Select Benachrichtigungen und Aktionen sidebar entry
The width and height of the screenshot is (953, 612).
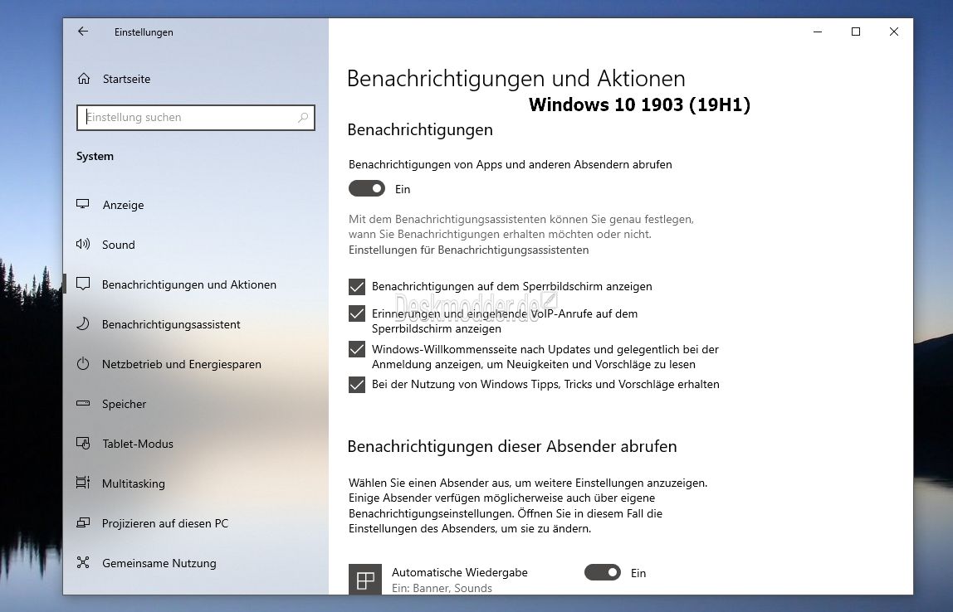coord(196,284)
